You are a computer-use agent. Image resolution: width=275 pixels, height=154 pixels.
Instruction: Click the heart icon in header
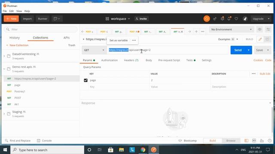tap(236, 19)
